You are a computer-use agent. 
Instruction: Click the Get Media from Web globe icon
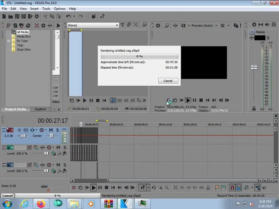point(28,25)
